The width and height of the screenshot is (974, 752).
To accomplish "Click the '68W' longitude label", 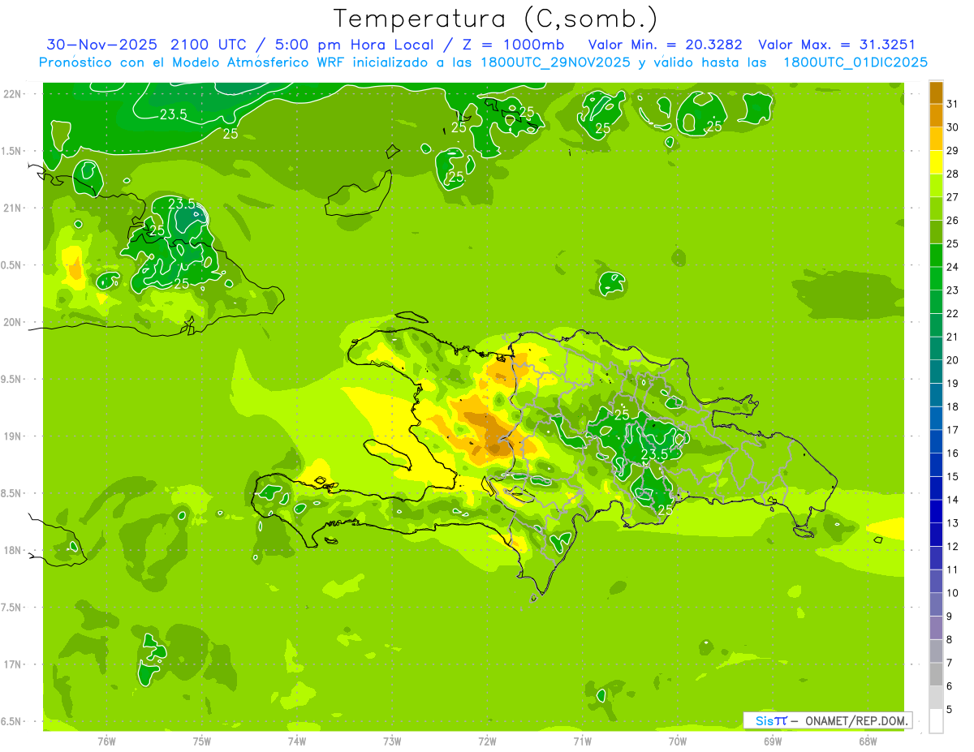I will 868,741.
